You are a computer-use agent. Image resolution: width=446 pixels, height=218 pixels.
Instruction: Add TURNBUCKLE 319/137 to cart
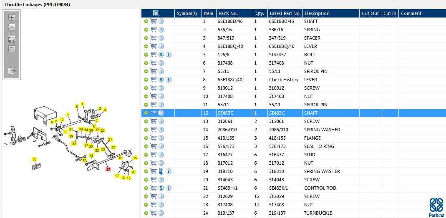pyautogui.click(x=154, y=213)
